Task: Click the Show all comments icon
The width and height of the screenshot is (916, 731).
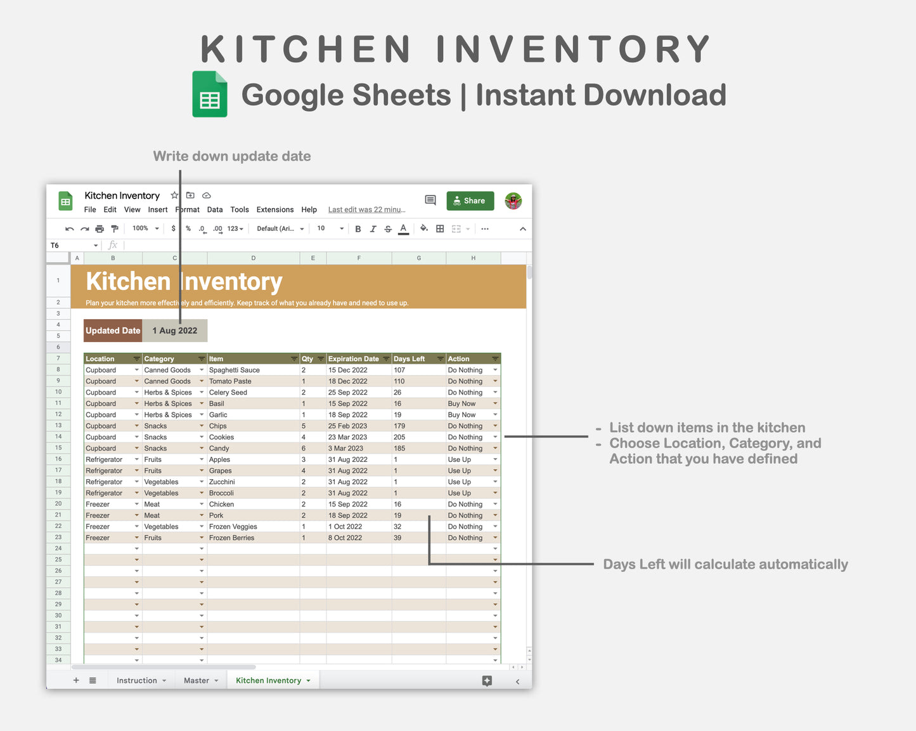Action: (430, 200)
